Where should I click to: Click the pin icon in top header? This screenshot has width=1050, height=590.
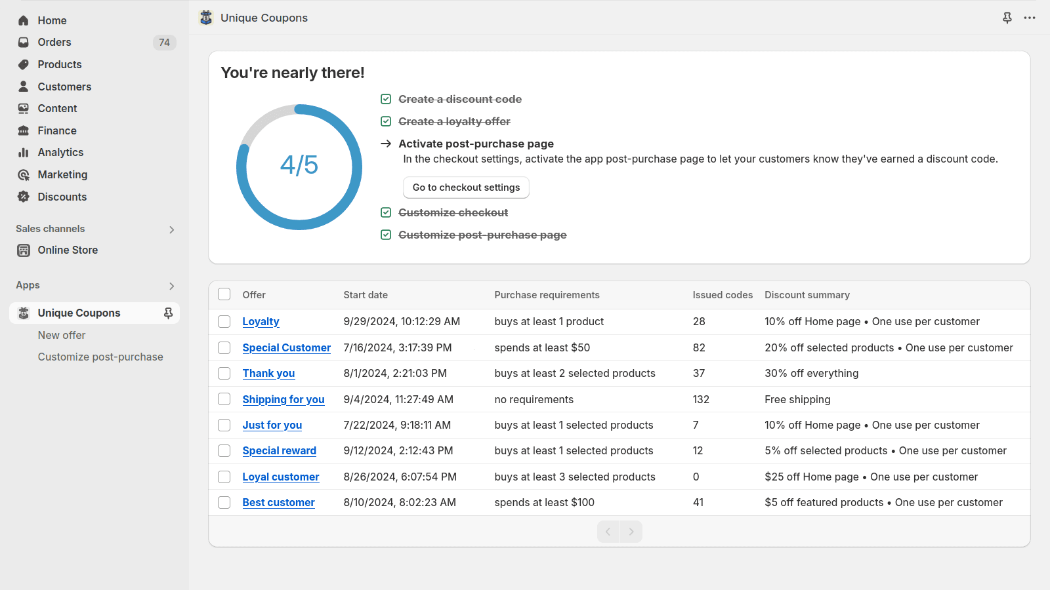tap(1007, 18)
